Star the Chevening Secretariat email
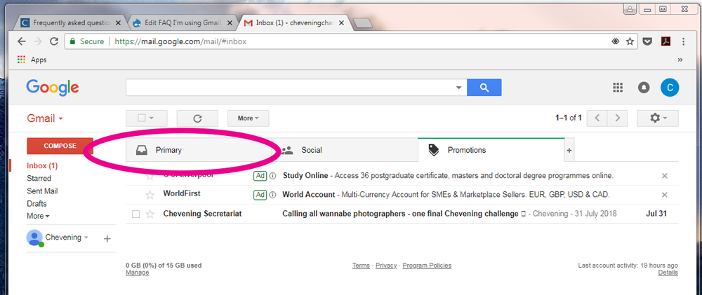 tap(150, 214)
